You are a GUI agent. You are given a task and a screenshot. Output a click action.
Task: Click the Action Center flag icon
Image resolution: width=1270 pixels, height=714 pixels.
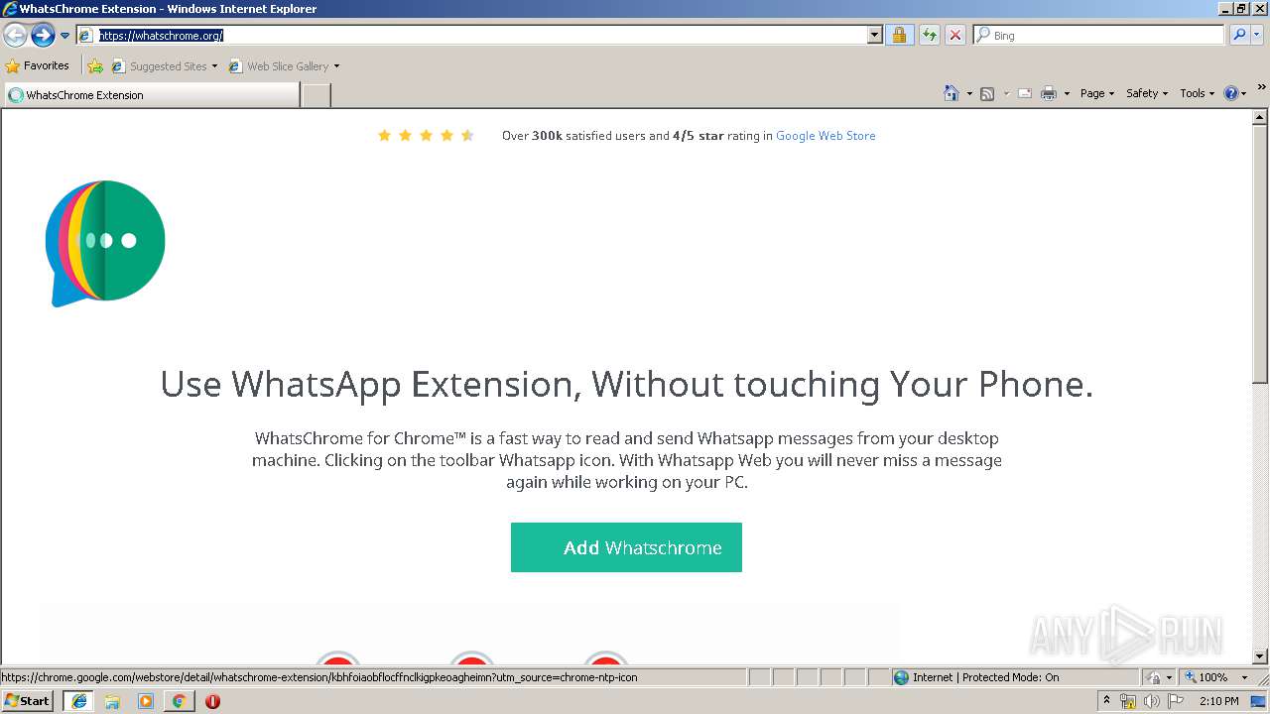pos(1176,701)
